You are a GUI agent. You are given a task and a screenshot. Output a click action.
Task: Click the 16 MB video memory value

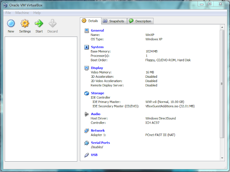pyautogui.click(x=150, y=72)
